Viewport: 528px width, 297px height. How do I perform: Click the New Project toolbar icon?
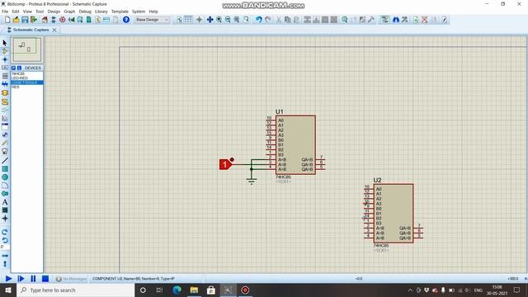click(x=7, y=20)
